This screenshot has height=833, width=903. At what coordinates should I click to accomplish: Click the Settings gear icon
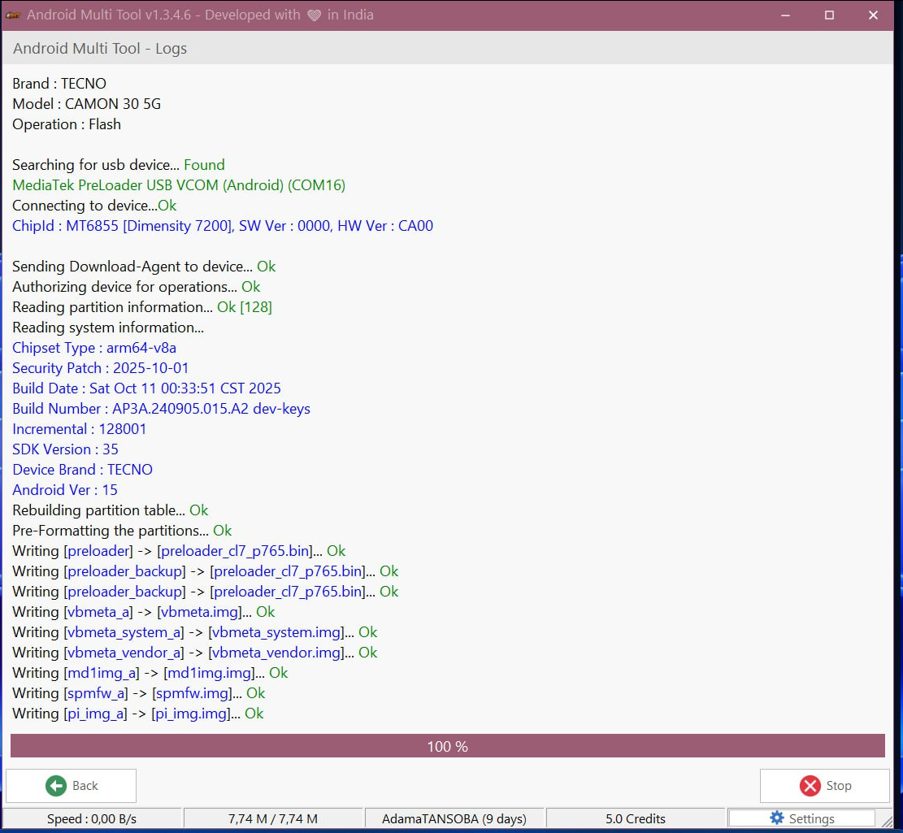777,818
